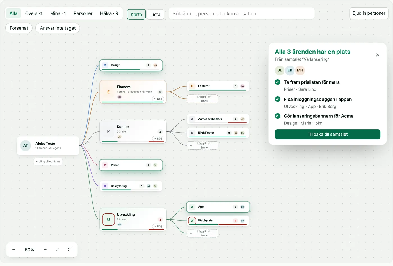Collapse Kunder with its Dölj button
The width and height of the screenshot is (393, 266).
point(158,139)
